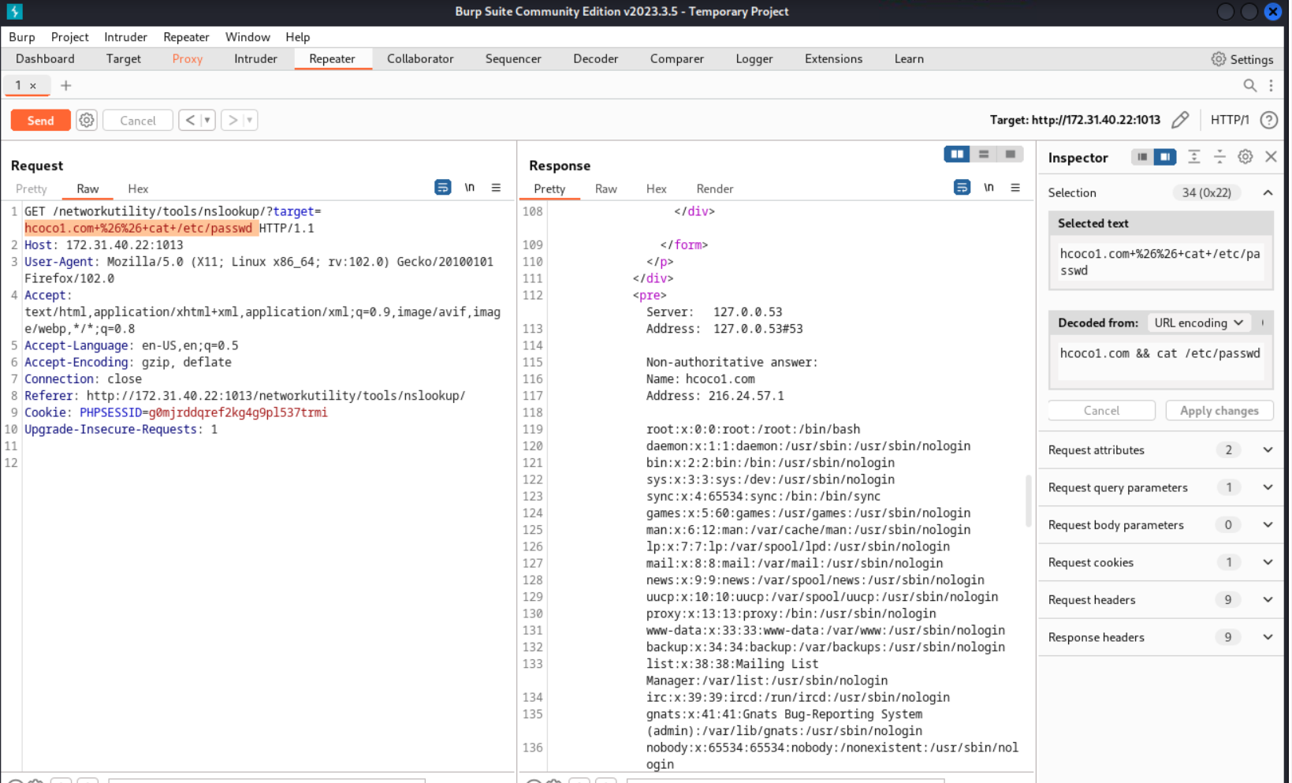Select response Raw tab

[x=606, y=188]
